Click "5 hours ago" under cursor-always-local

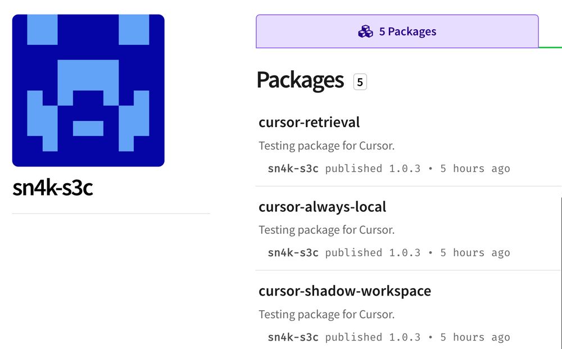pyautogui.click(x=475, y=253)
